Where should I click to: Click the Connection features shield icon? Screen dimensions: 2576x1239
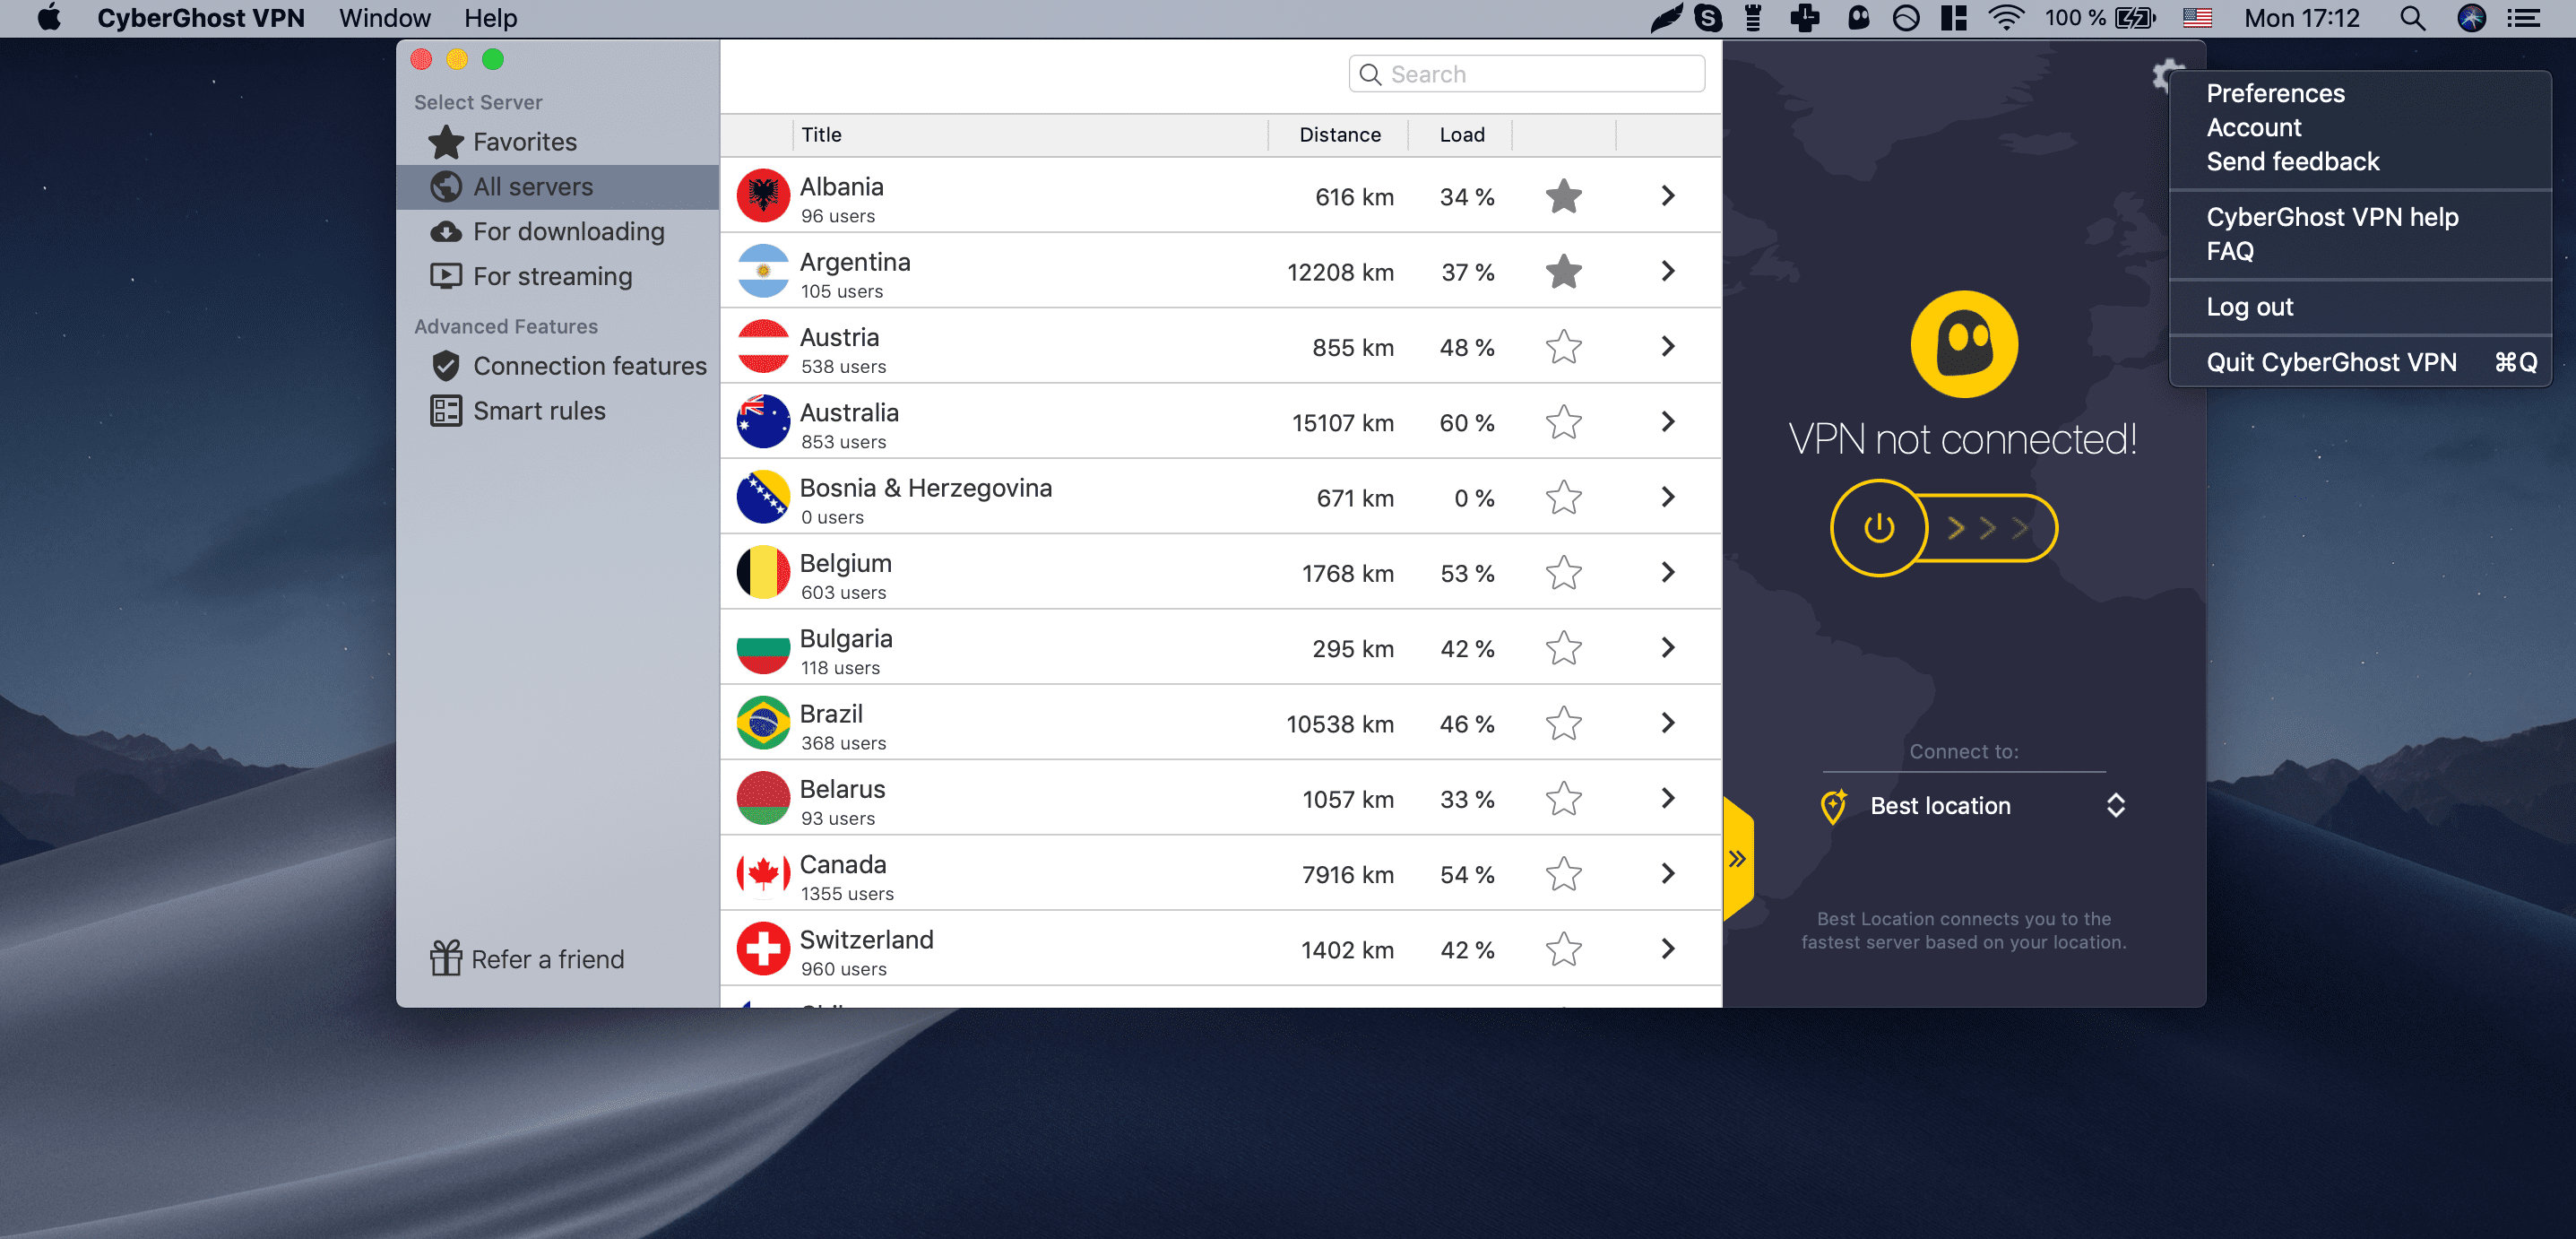point(446,366)
